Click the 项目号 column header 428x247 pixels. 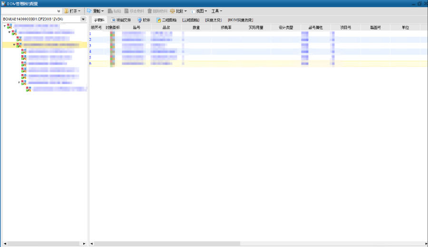pyautogui.click(x=346, y=28)
